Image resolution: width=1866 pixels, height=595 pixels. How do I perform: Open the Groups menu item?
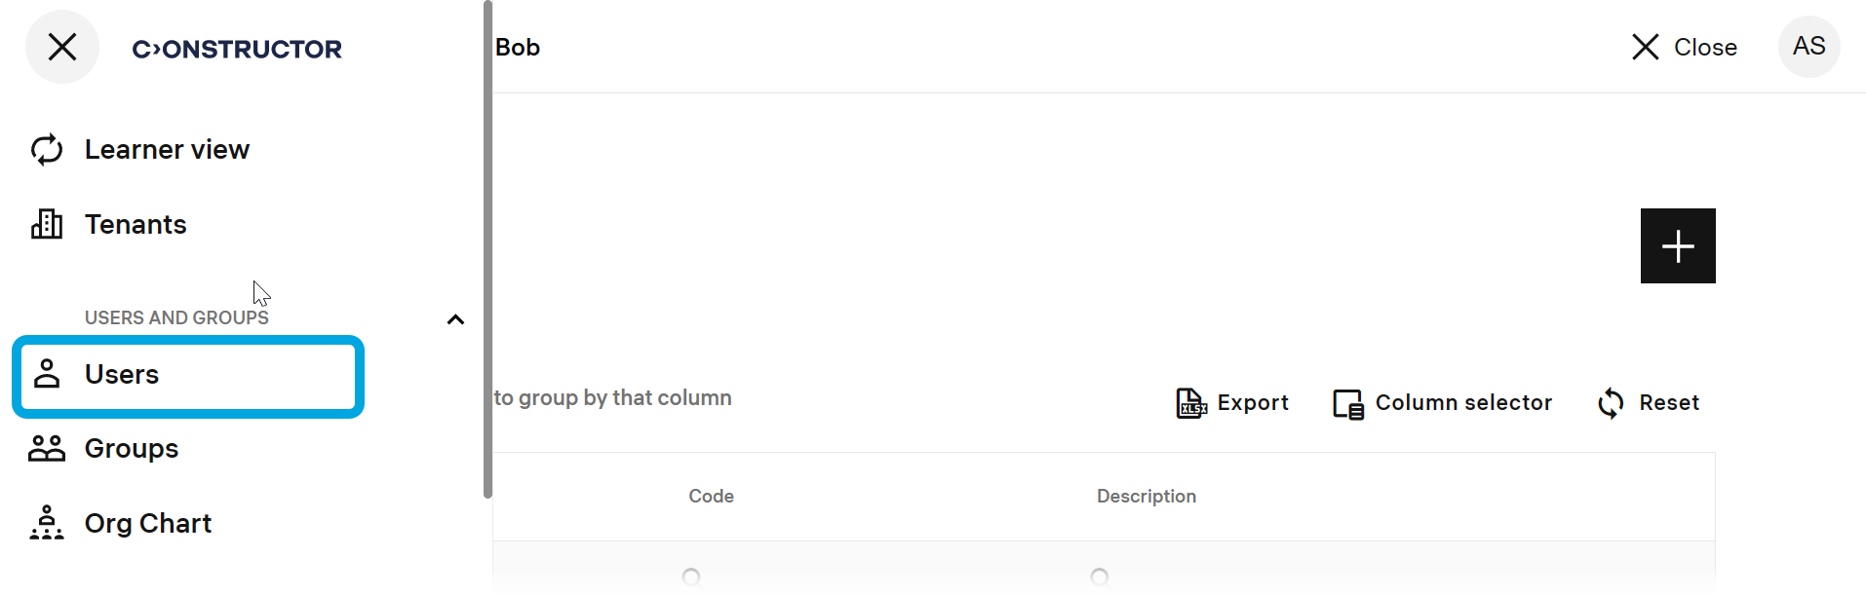tap(132, 448)
